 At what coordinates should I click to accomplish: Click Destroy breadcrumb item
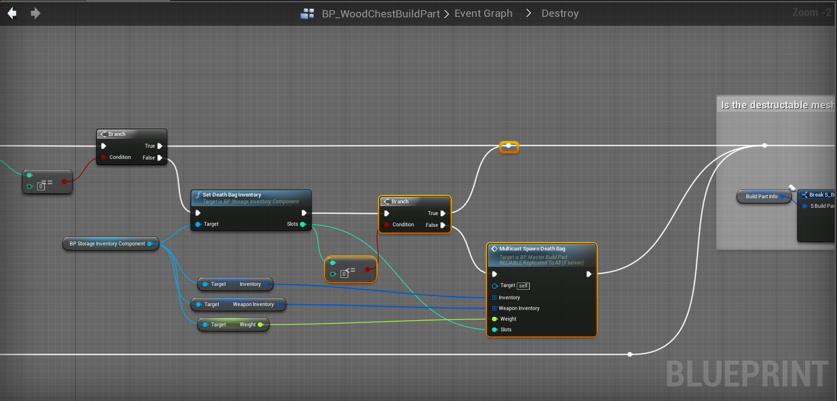tap(559, 13)
